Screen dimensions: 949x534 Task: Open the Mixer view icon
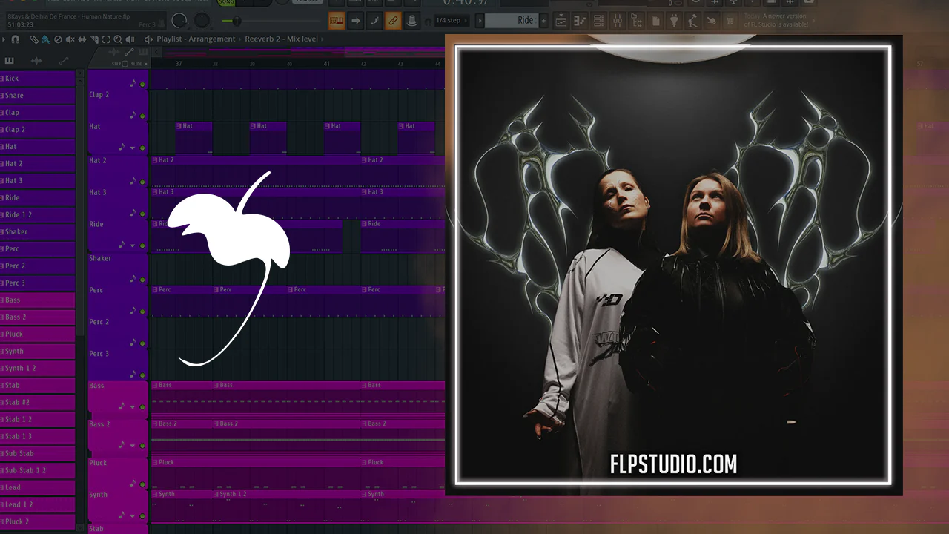click(x=617, y=20)
